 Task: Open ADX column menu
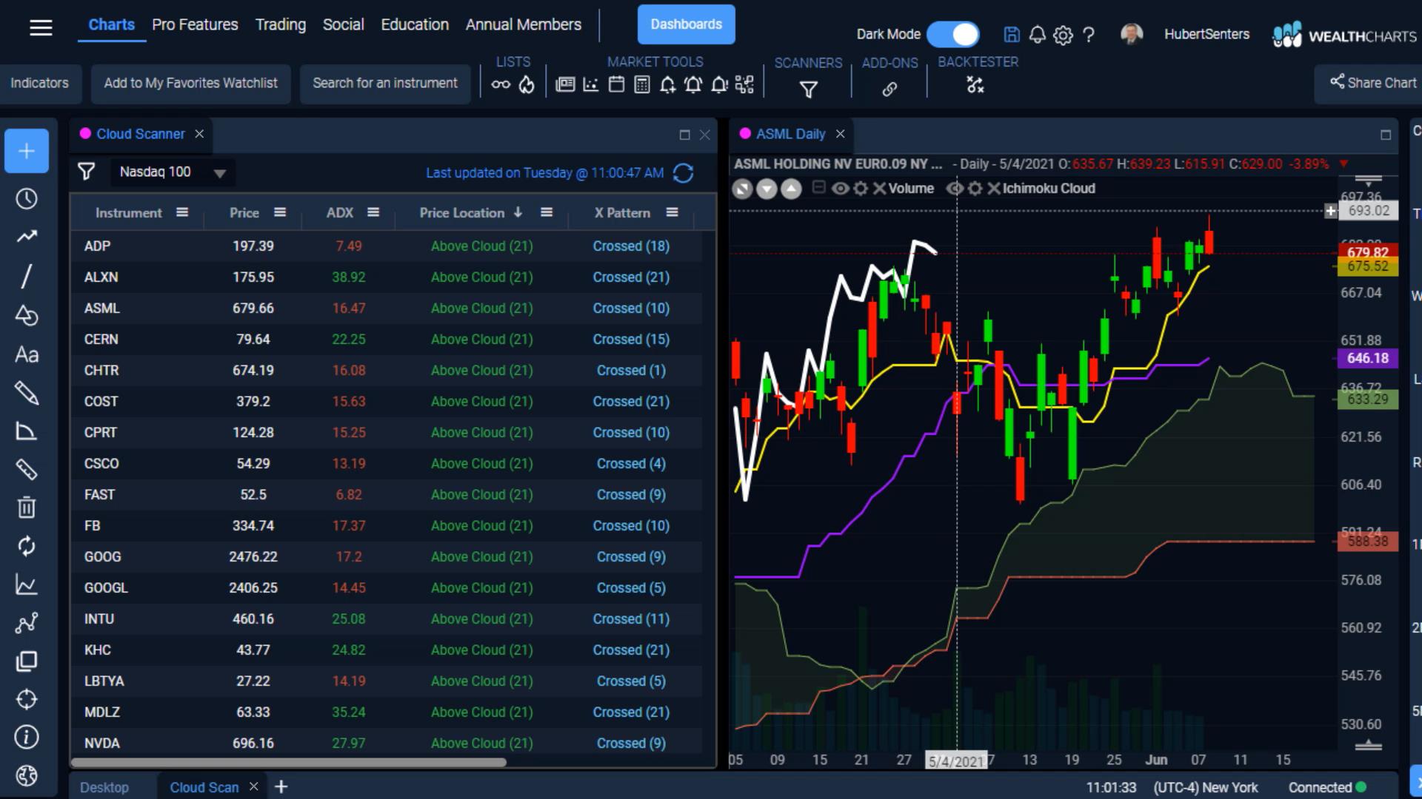click(373, 212)
